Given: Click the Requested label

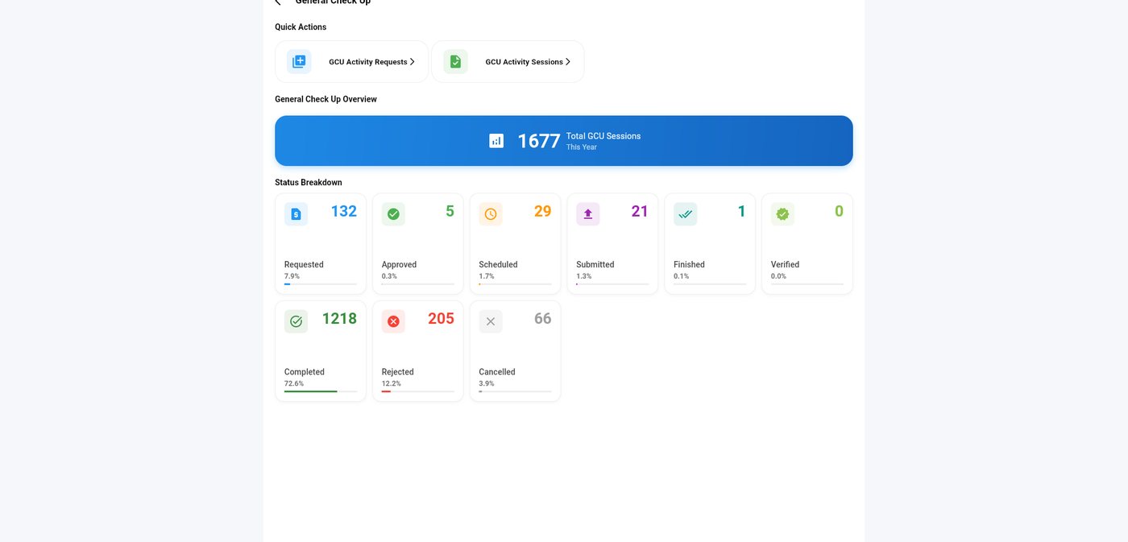Looking at the screenshot, I should click(x=304, y=264).
